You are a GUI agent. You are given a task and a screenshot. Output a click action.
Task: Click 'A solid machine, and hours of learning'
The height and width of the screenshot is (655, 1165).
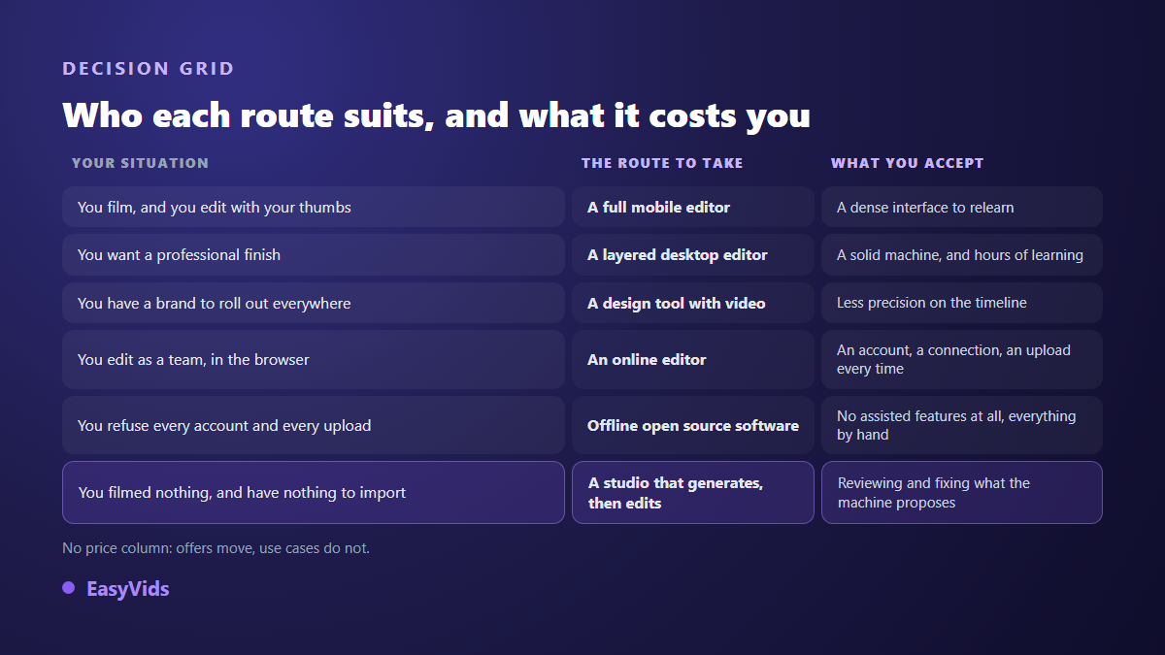962,254
